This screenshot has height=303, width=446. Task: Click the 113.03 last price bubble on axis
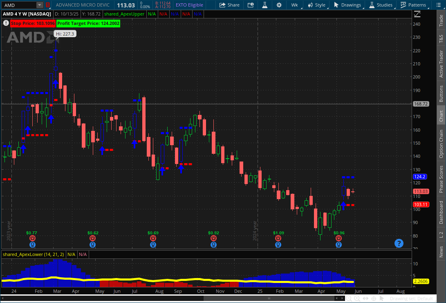[x=421, y=191]
